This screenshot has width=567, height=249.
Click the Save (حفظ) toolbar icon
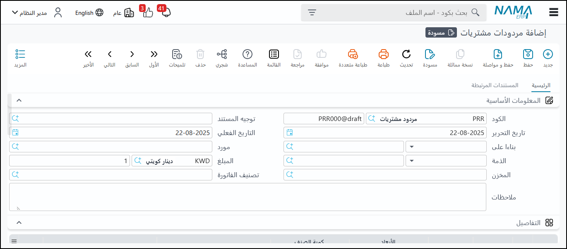(528, 55)
